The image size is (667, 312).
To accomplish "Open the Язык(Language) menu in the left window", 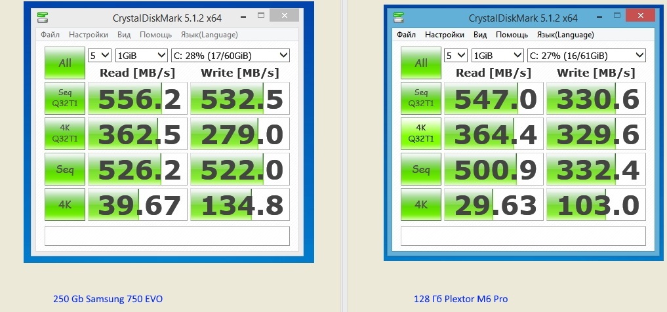I will [x=209, y=35].
